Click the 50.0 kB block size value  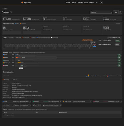tap(106, 28)
